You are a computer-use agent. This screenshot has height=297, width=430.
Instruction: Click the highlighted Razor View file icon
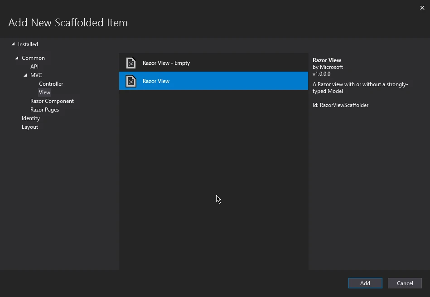pos(131,81)
